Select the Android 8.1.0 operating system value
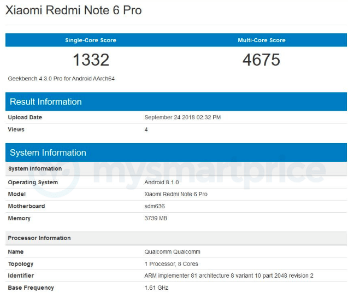Image resolution: width=348 pixels, height=293 pixels. pyautogui.click(x=162, y=182)
